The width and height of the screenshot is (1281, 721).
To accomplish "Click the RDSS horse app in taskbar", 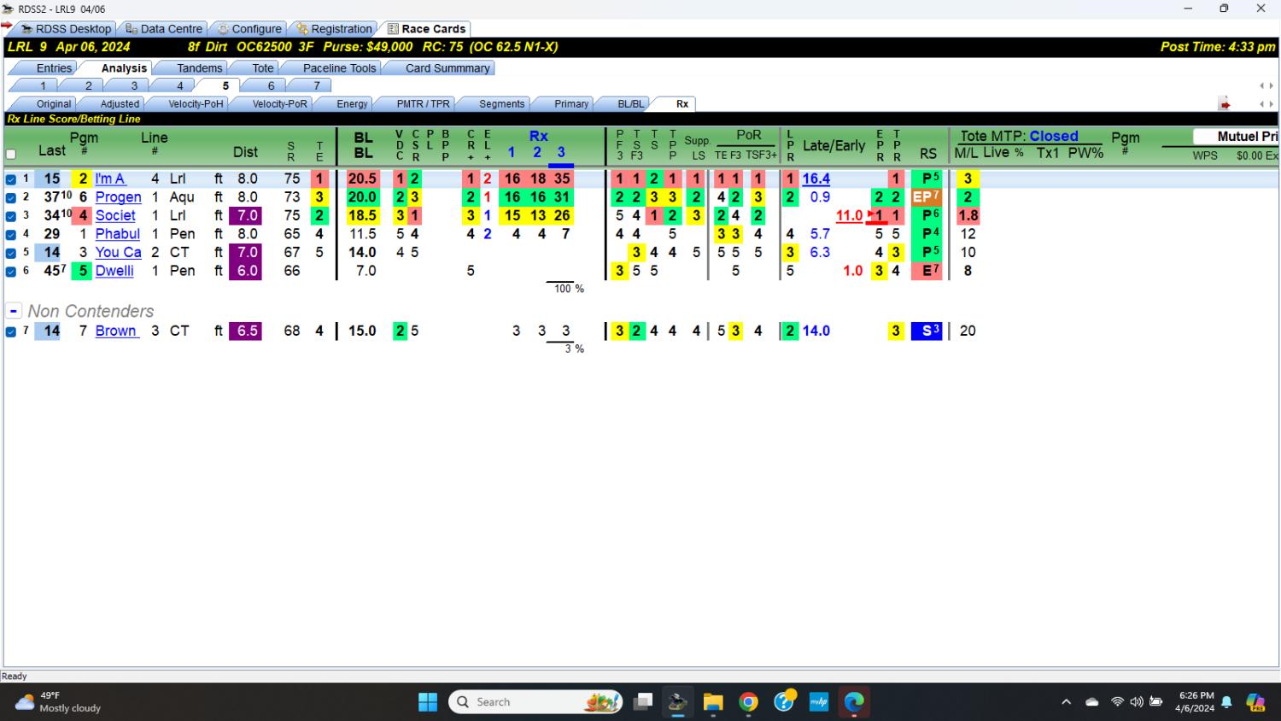I will [x=678, y=702].
